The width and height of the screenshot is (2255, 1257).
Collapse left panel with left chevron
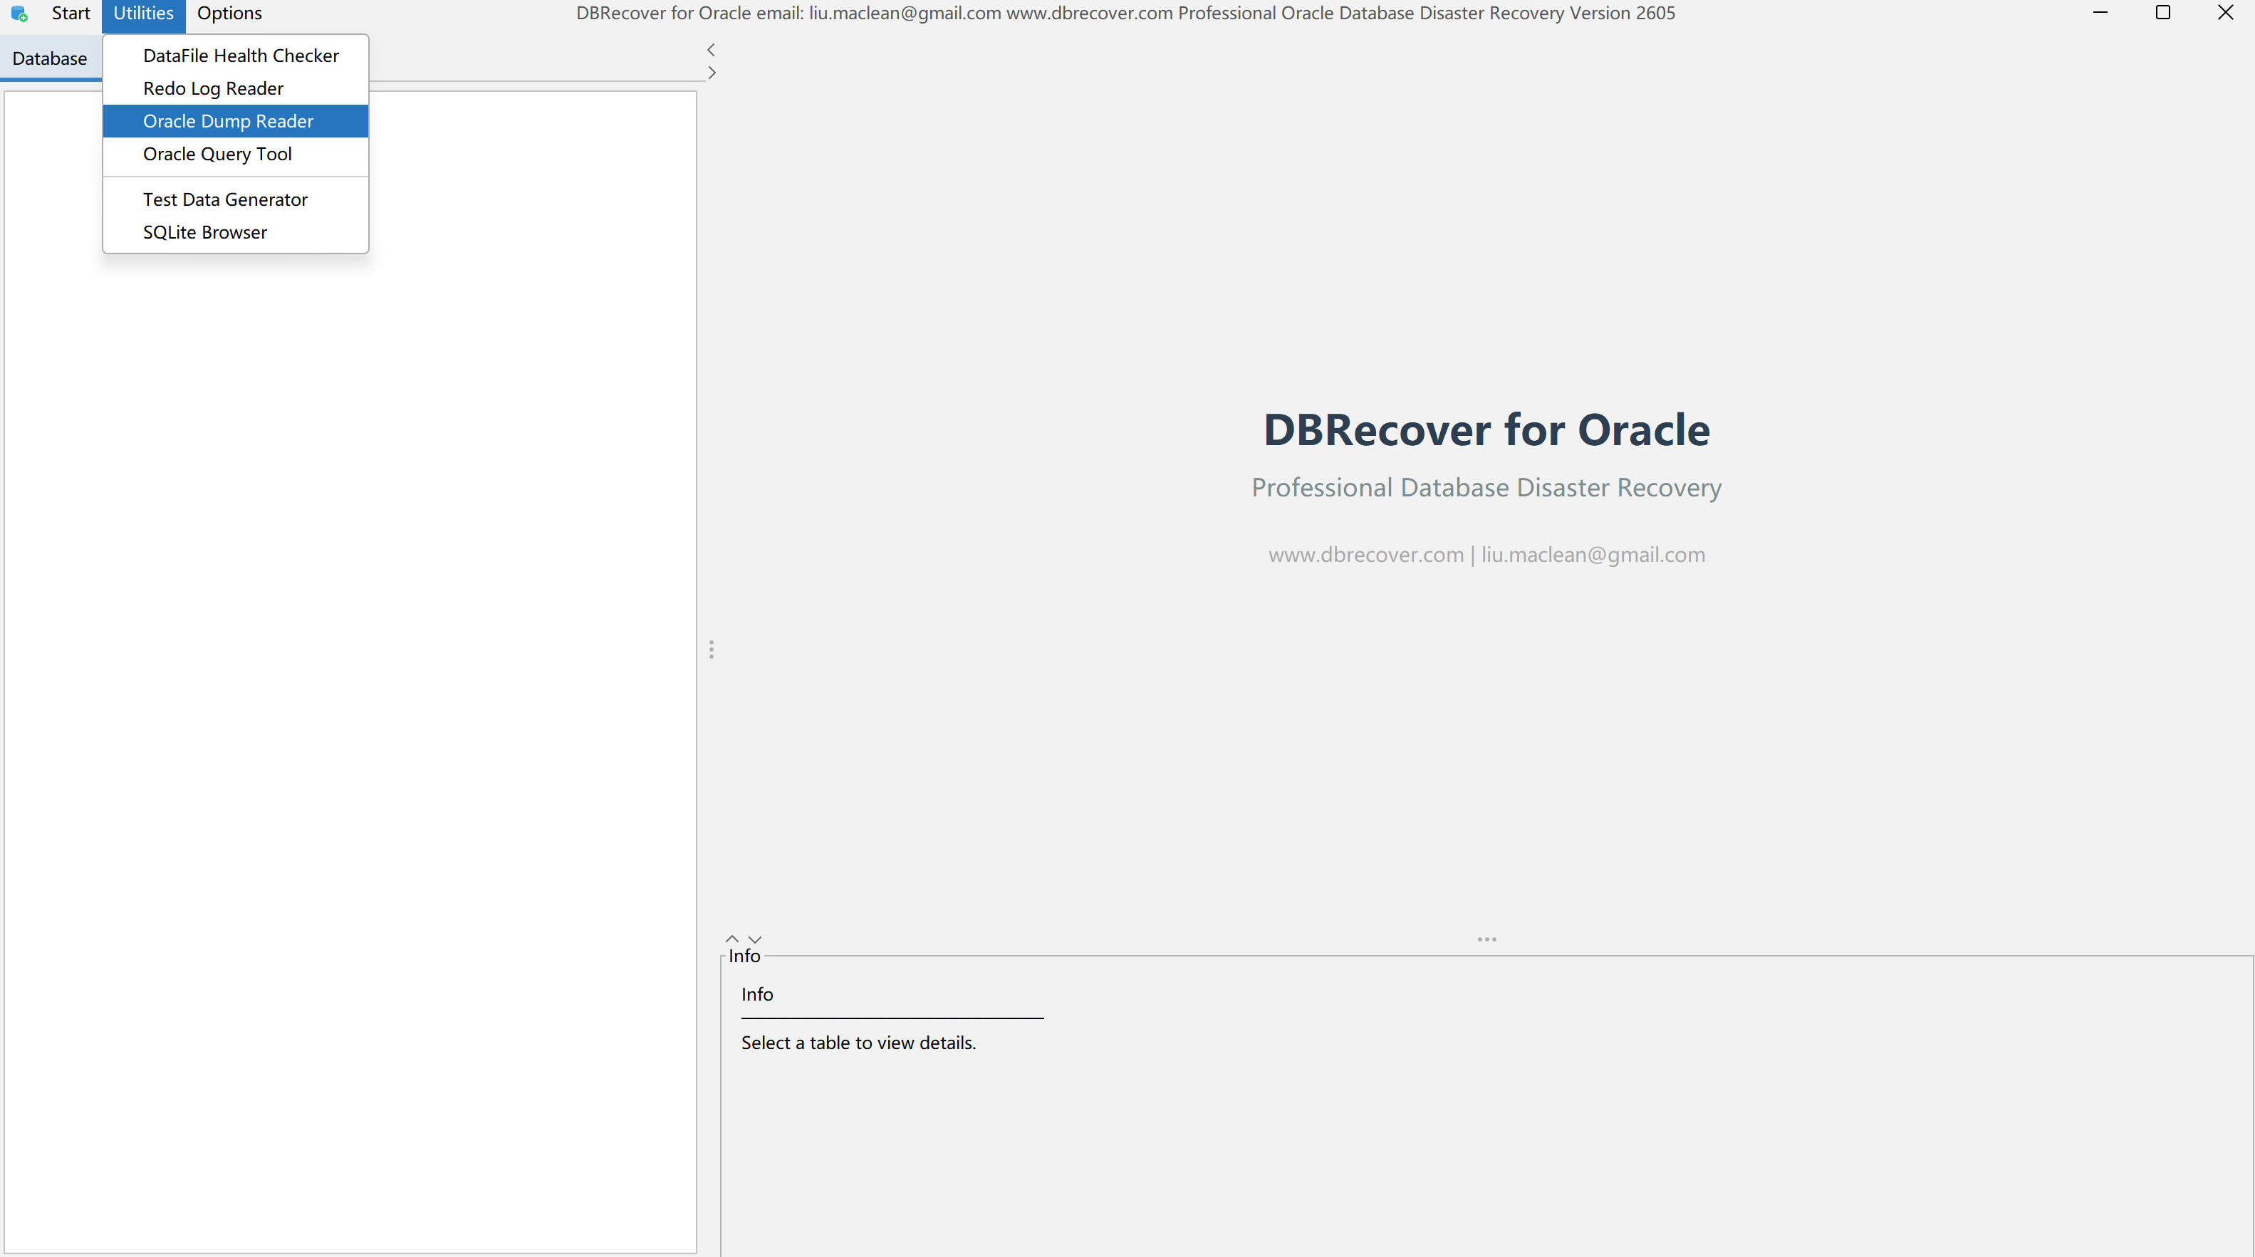711,50
